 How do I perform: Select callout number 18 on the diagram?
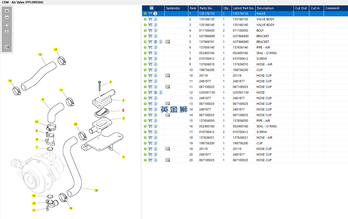click(x=96, y=191)
